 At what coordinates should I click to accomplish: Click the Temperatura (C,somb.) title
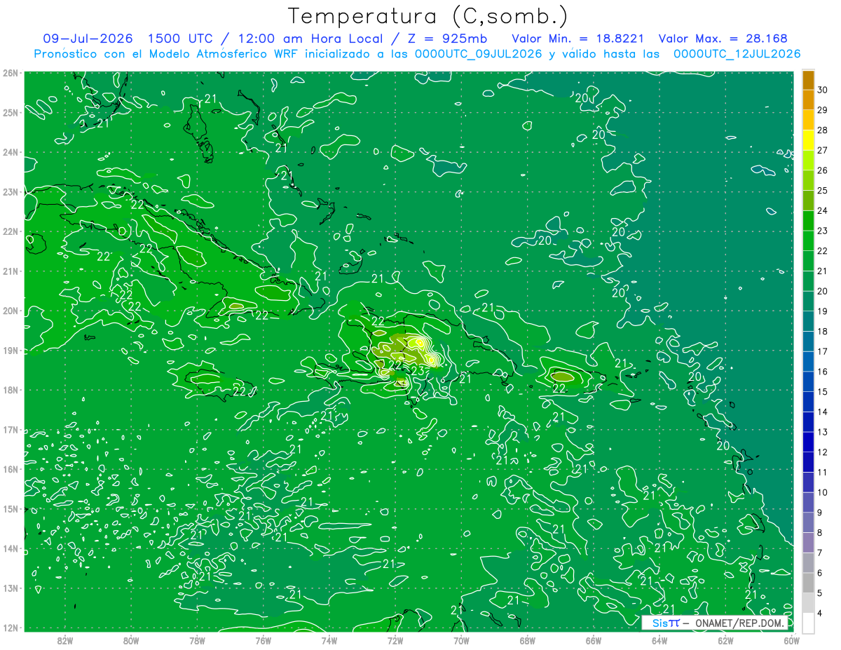pos(428,16)
